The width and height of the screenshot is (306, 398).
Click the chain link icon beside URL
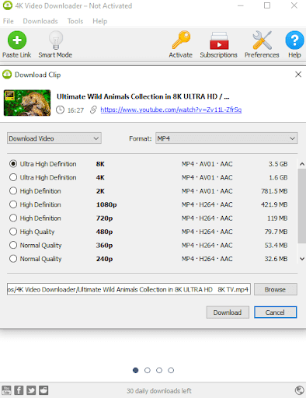(x=93, y=110)
